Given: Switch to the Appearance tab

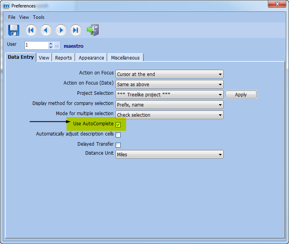Looking at the screenshot, I should pyautogui.click(x=91, y=58).
